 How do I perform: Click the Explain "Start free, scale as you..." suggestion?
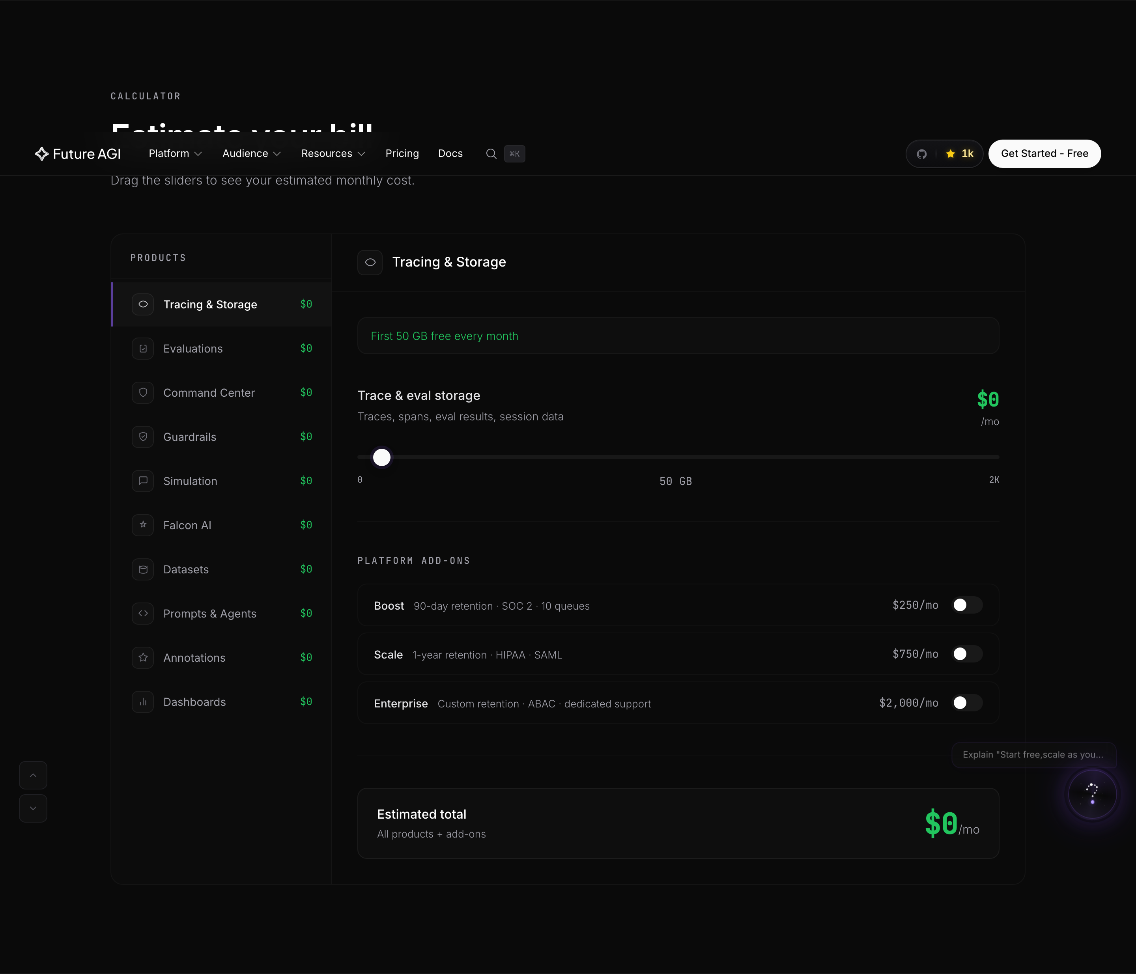tap(1033, 755)
